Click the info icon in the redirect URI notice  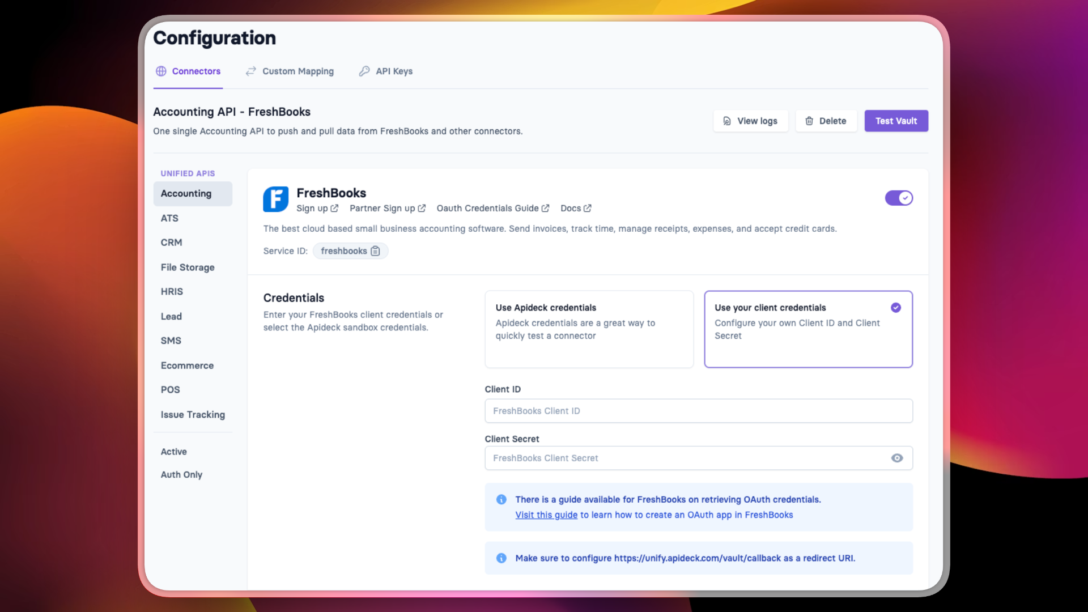click(x=501, y=558)
